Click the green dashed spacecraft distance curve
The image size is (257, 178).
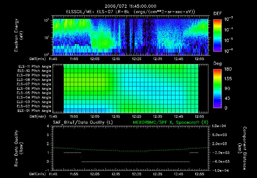131,150
